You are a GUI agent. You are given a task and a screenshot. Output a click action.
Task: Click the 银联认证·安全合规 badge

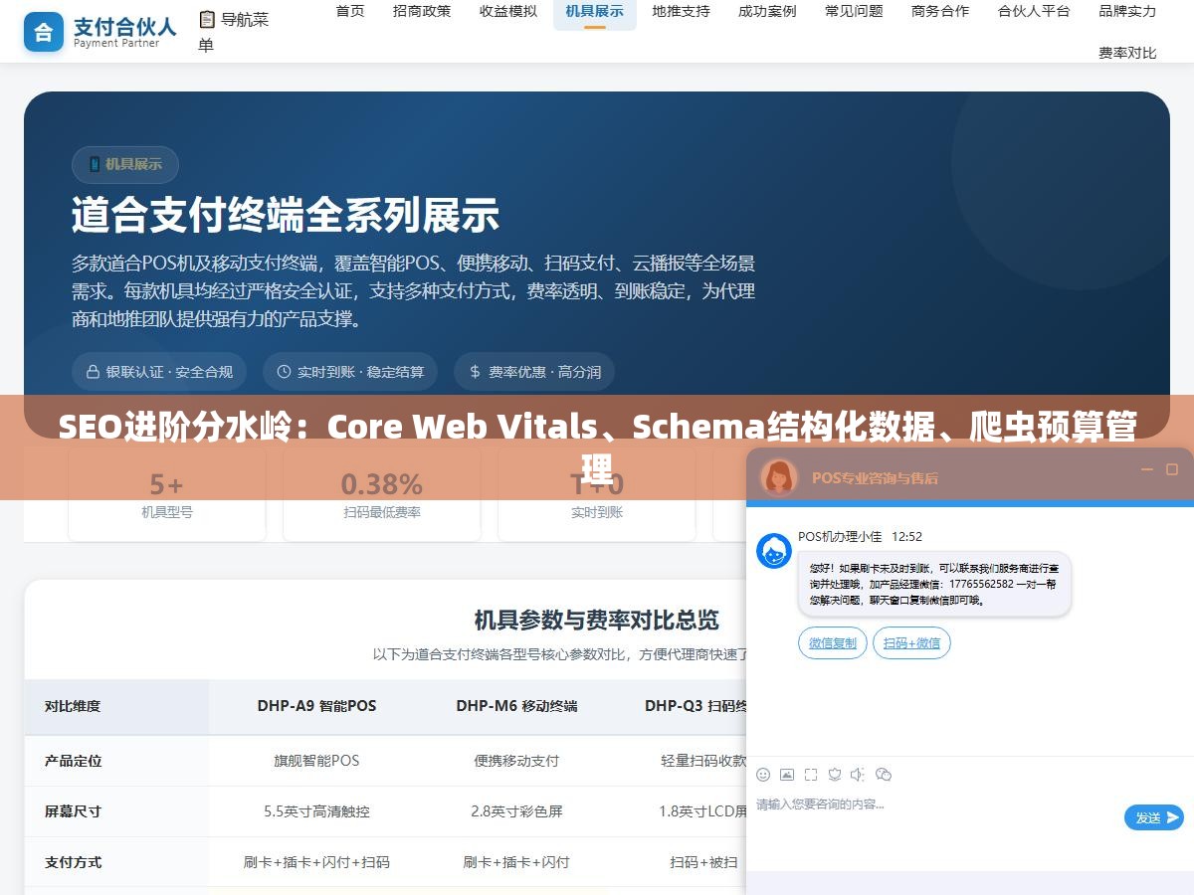click(159, 372)
